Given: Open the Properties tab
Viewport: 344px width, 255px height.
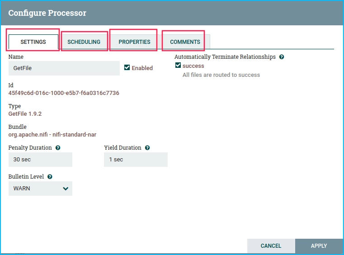Looking at the screenshot, I should click(x=135, y=42).
